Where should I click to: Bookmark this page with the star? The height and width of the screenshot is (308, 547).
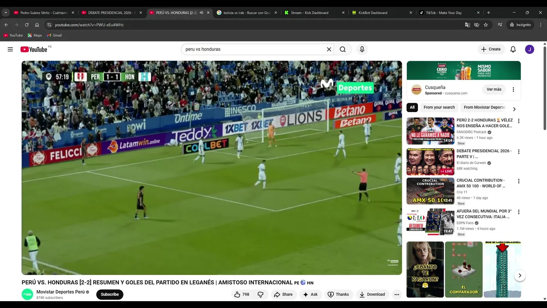(x=486, y=25)
